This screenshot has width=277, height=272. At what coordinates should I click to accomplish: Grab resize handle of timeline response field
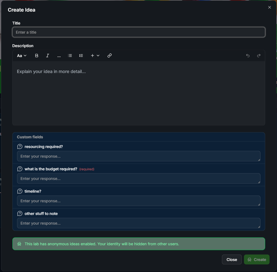(x=259, y=204)
